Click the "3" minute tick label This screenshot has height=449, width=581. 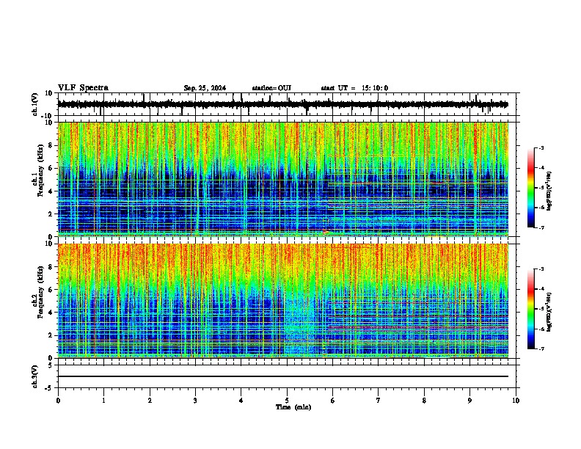coord(195,401)
